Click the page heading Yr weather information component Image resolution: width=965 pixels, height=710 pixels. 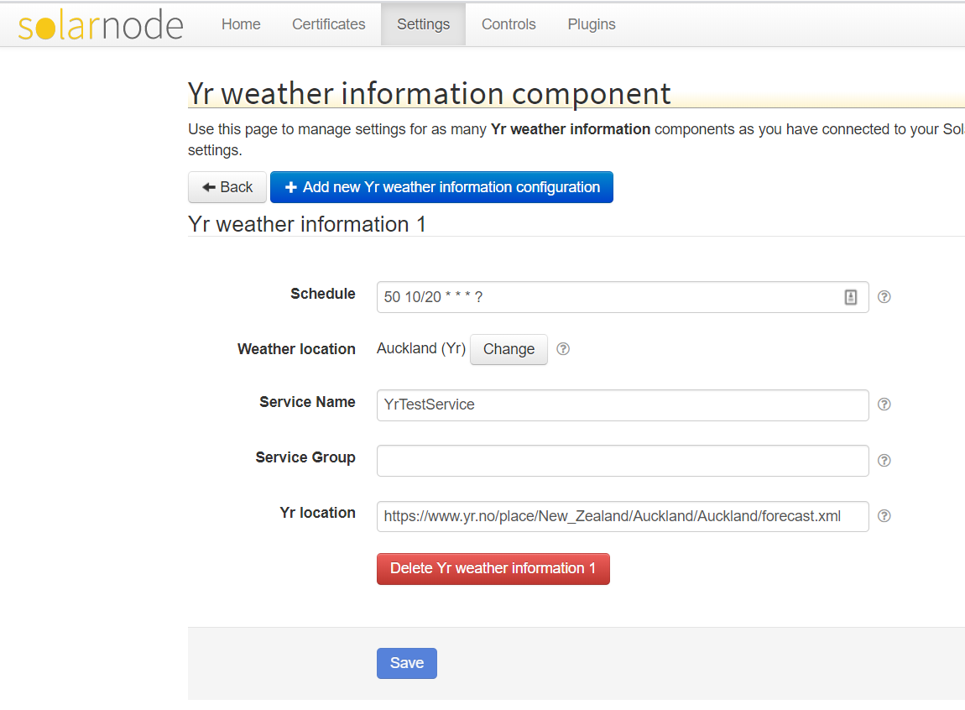(x=429, y=93)
